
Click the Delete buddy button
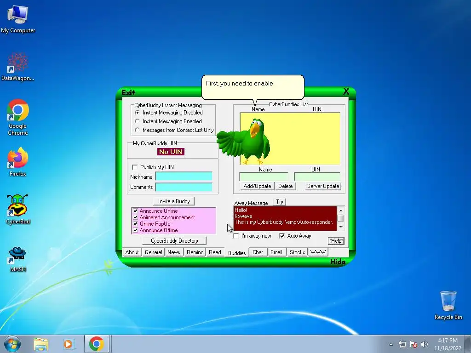pyautogui.click(x=285, y=186)
